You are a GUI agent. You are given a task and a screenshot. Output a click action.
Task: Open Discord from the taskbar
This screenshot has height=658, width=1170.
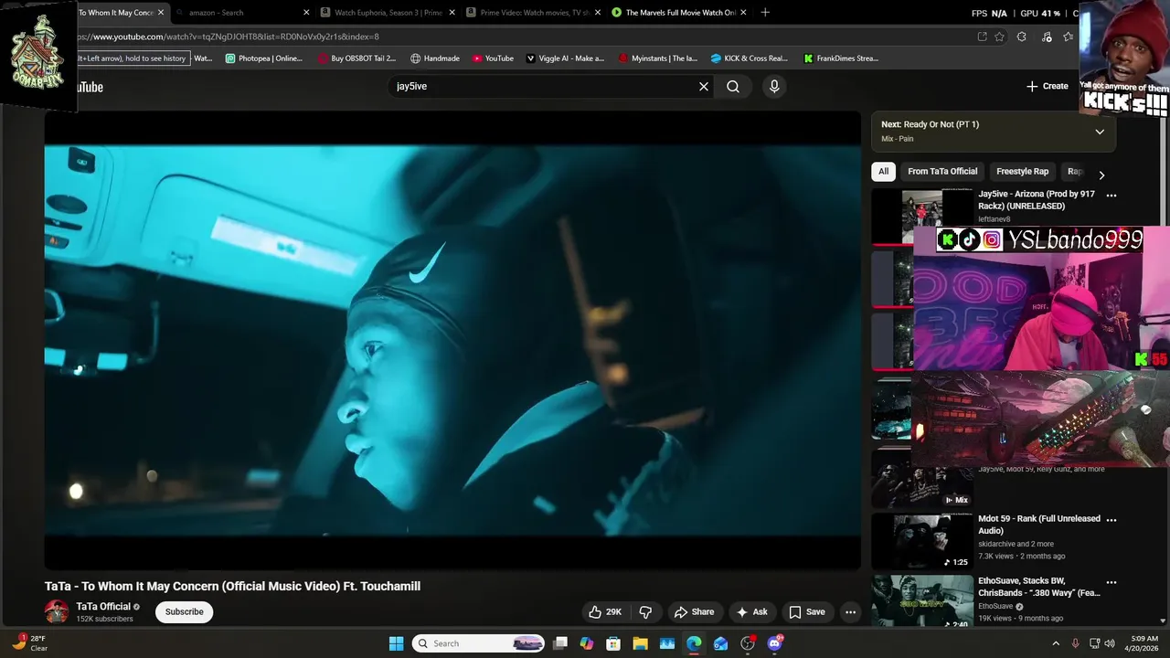774,643
